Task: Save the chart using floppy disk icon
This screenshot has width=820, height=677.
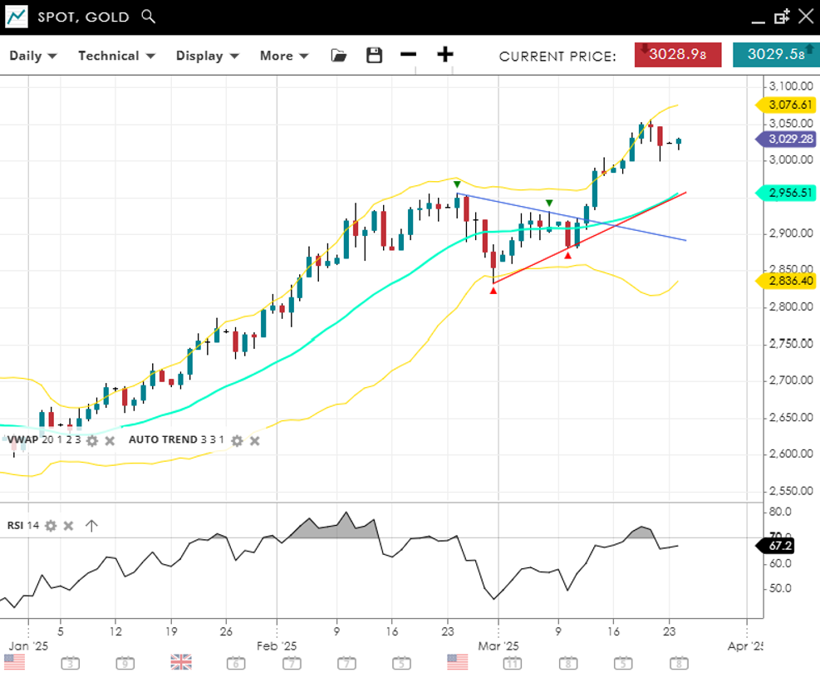Action: click(x=375, y=56)
